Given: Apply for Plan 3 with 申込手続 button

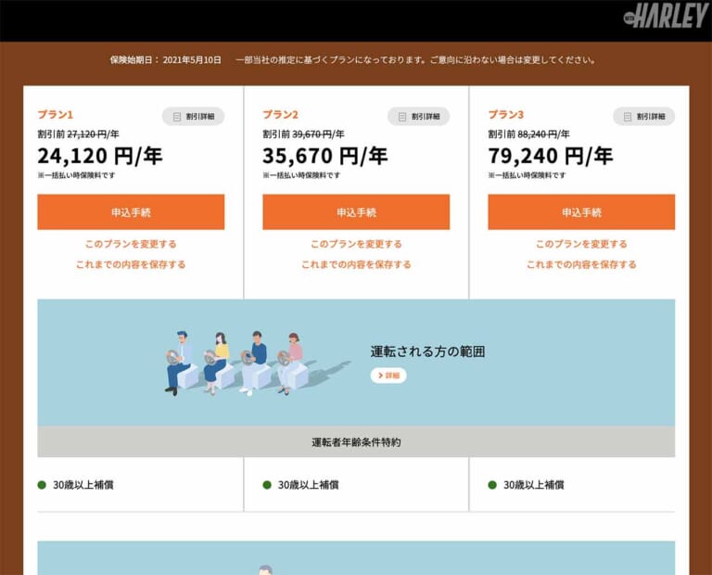Looking at the screenshot, I should click(581, 212).
